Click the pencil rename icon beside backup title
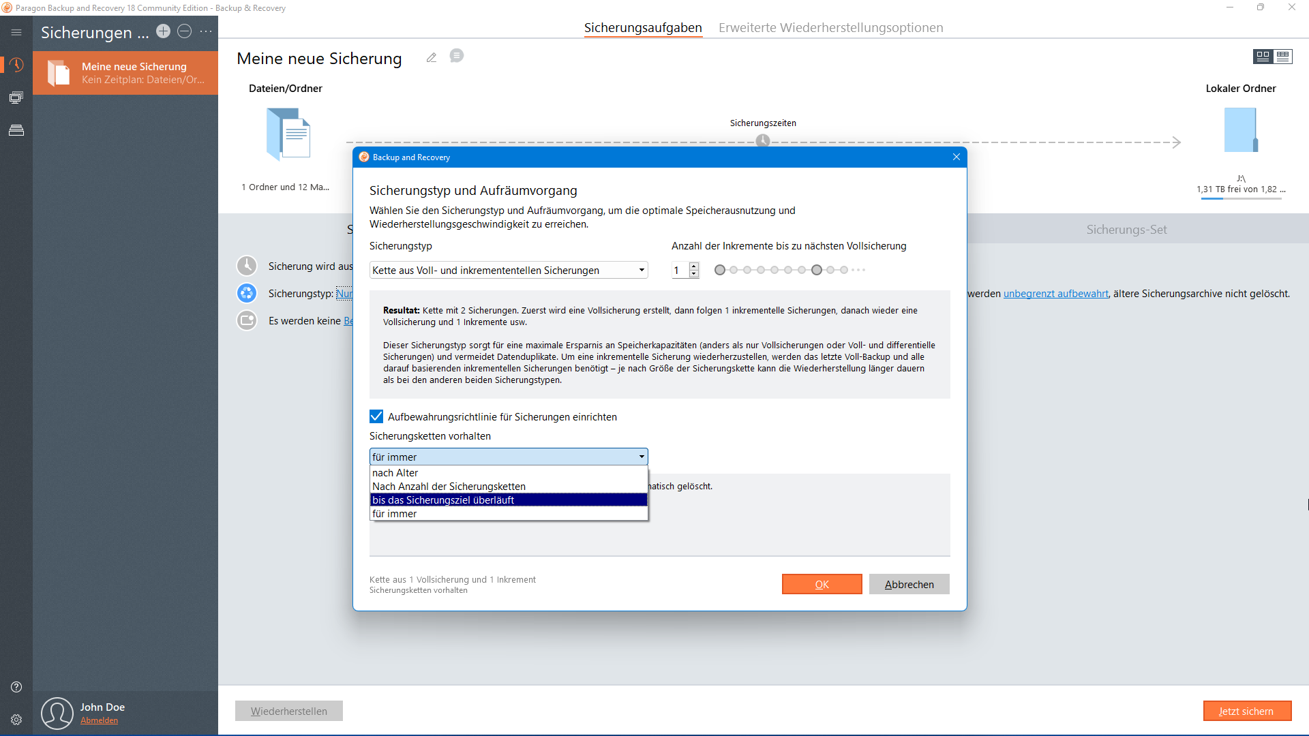Image resolution: width=1309 pixels, height=736 pixels. [x=431, y=57]
